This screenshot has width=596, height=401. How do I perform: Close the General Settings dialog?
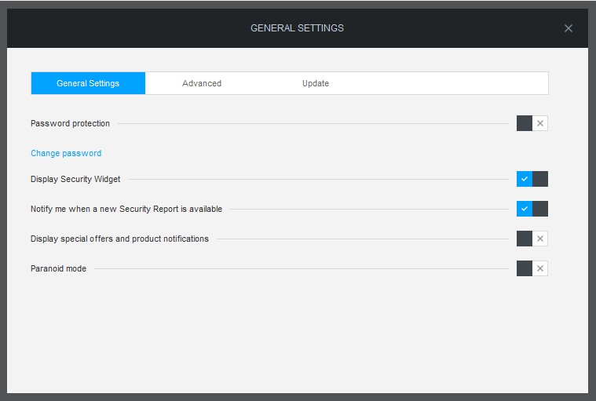[x=569, y=28]
